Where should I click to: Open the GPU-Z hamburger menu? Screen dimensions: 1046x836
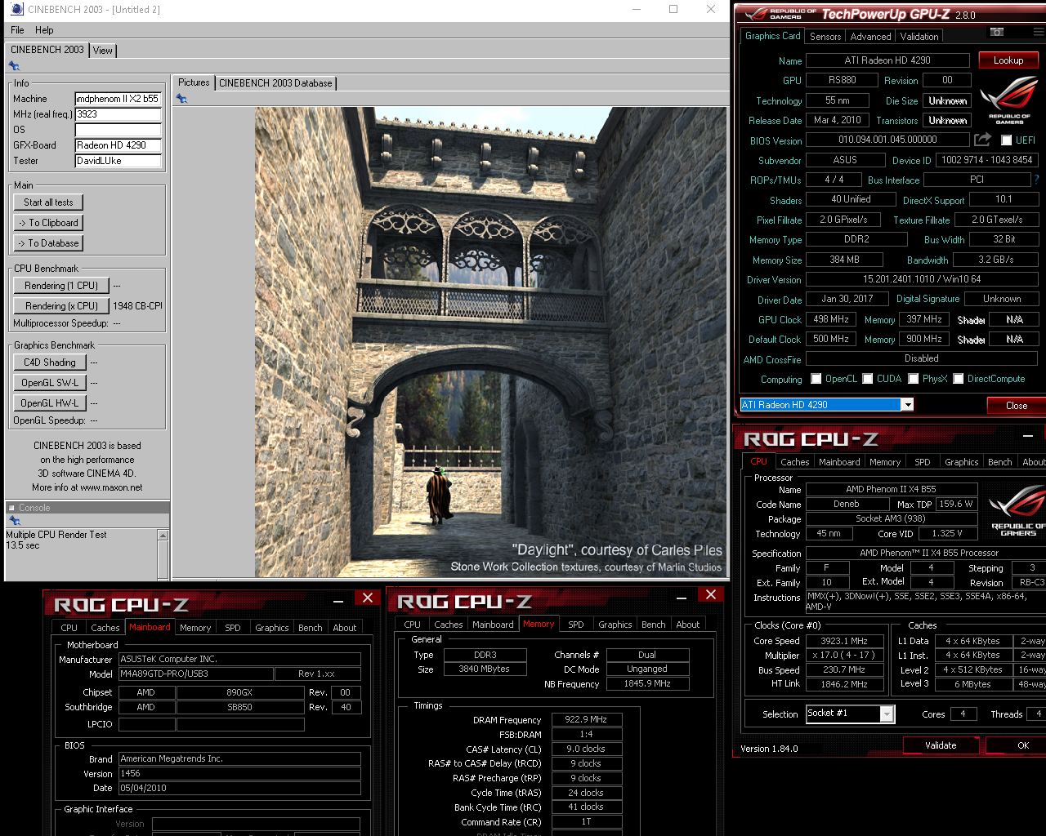1039,32
